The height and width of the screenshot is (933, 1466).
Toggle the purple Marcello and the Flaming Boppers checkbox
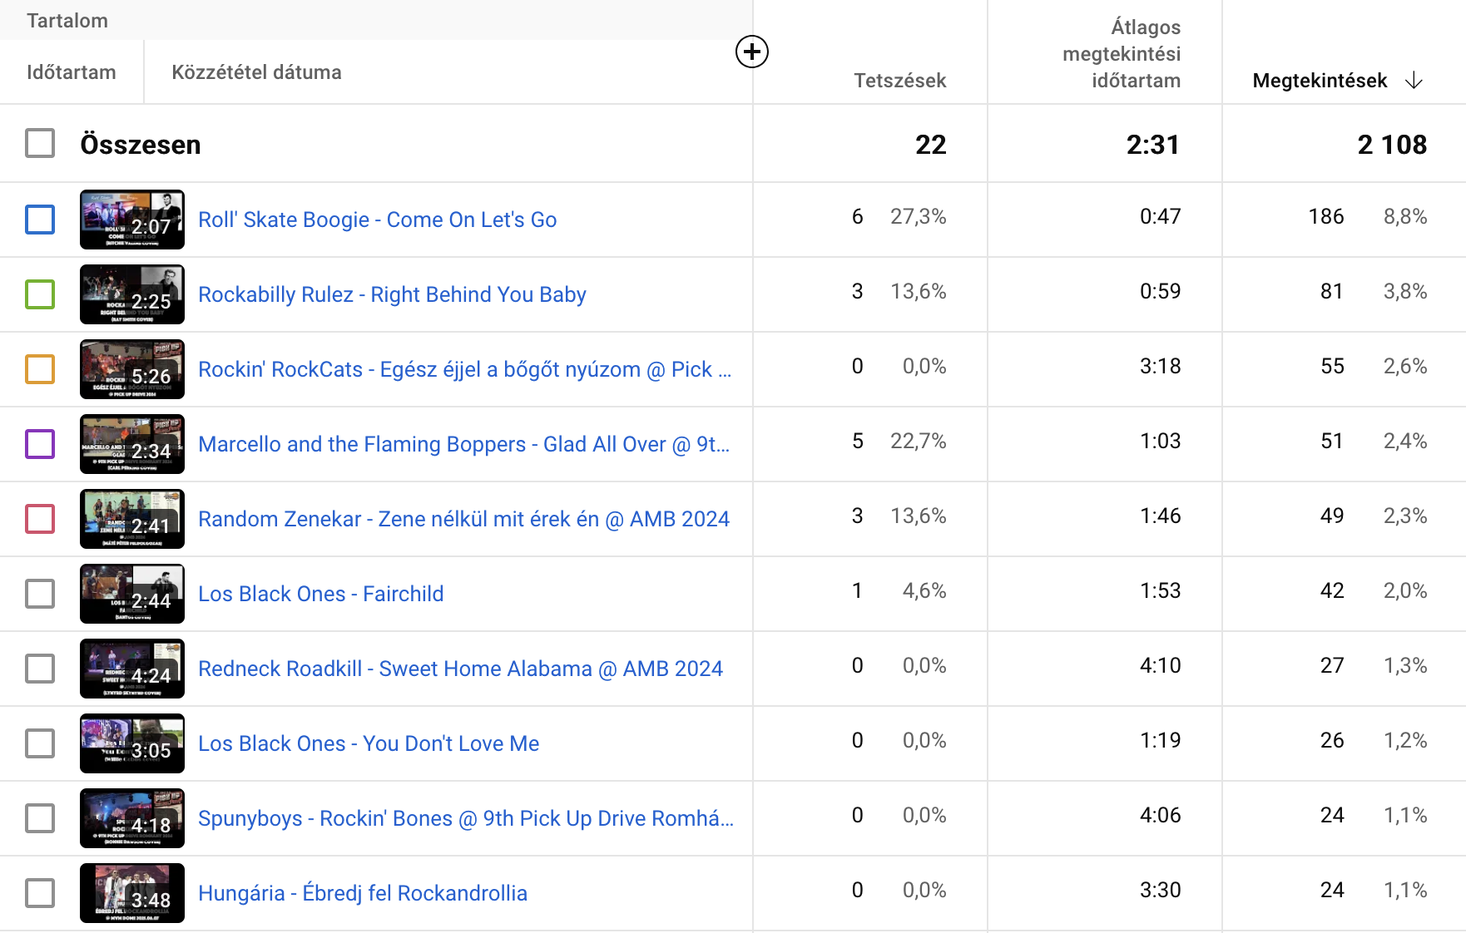(40, 444)
